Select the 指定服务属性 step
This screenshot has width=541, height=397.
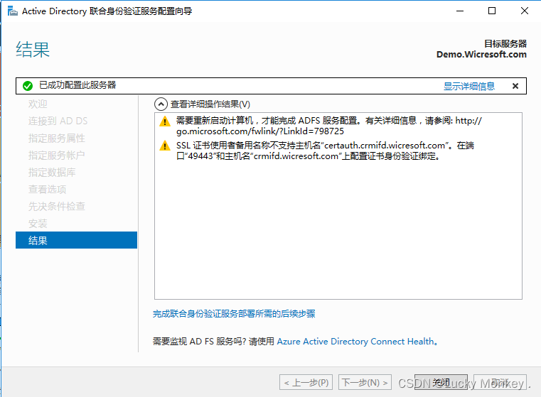[57, 138]
